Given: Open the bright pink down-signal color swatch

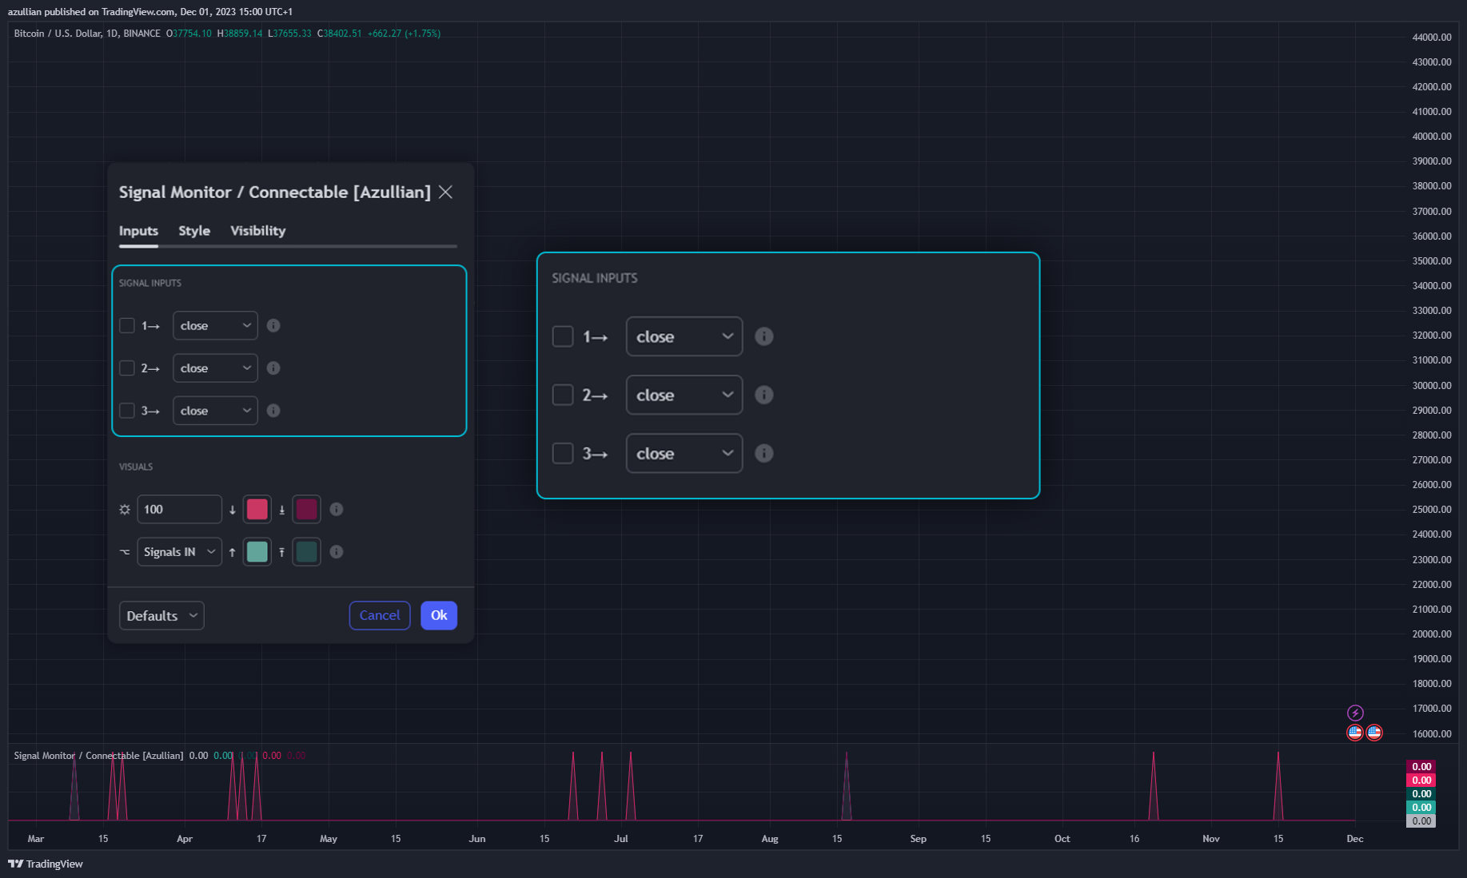Looking at the screenshot, I should [257, 509].
